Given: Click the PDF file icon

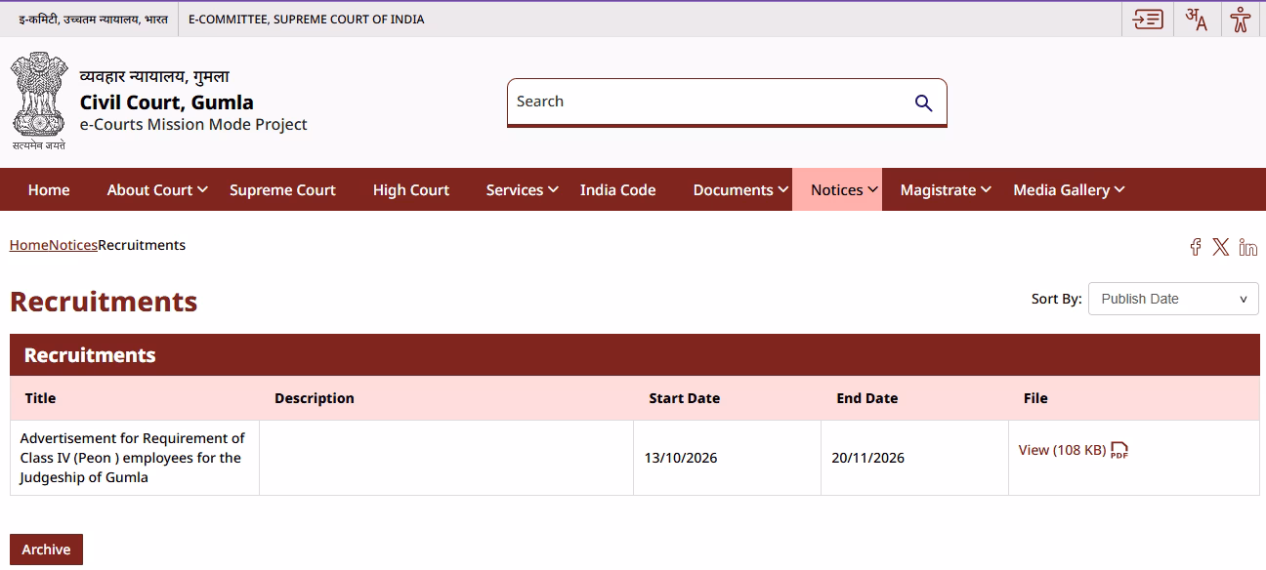Looking at the screenshot, I should click(x=1119, y=450).
